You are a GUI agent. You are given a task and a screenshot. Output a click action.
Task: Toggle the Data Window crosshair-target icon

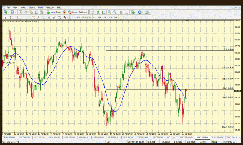26,12
